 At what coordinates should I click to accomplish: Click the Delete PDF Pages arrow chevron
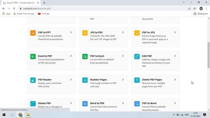click(x=175, y=80)
